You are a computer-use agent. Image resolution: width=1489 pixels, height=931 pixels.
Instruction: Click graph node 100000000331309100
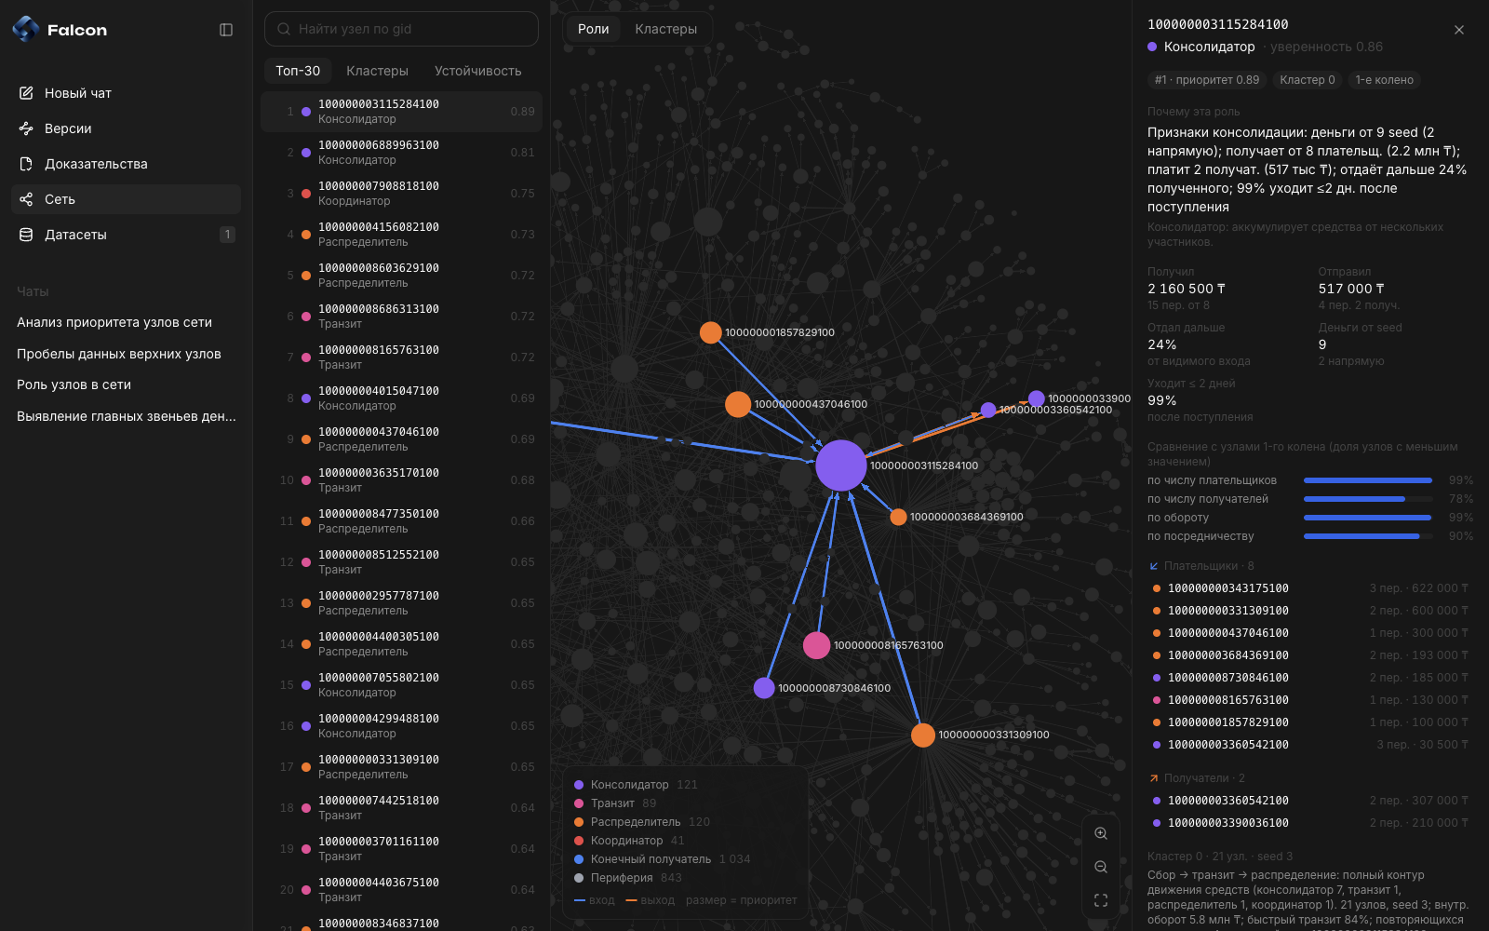tap(922, 735)
